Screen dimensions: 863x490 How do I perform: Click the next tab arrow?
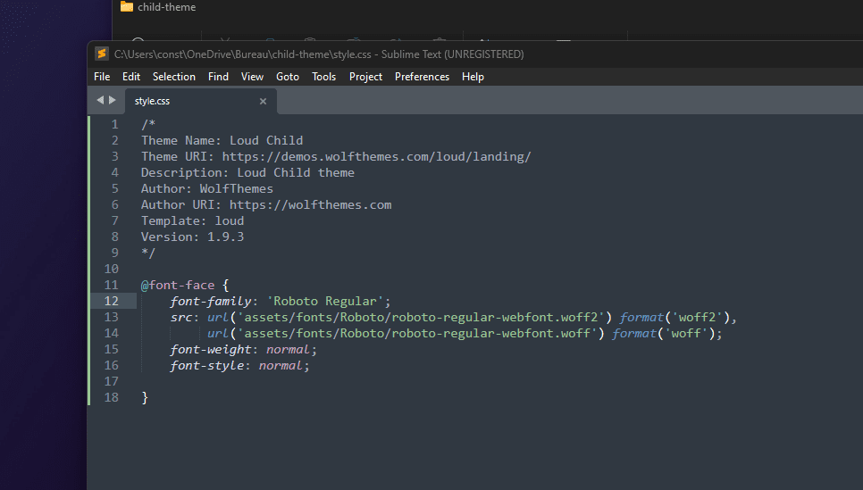pos(113,100)
